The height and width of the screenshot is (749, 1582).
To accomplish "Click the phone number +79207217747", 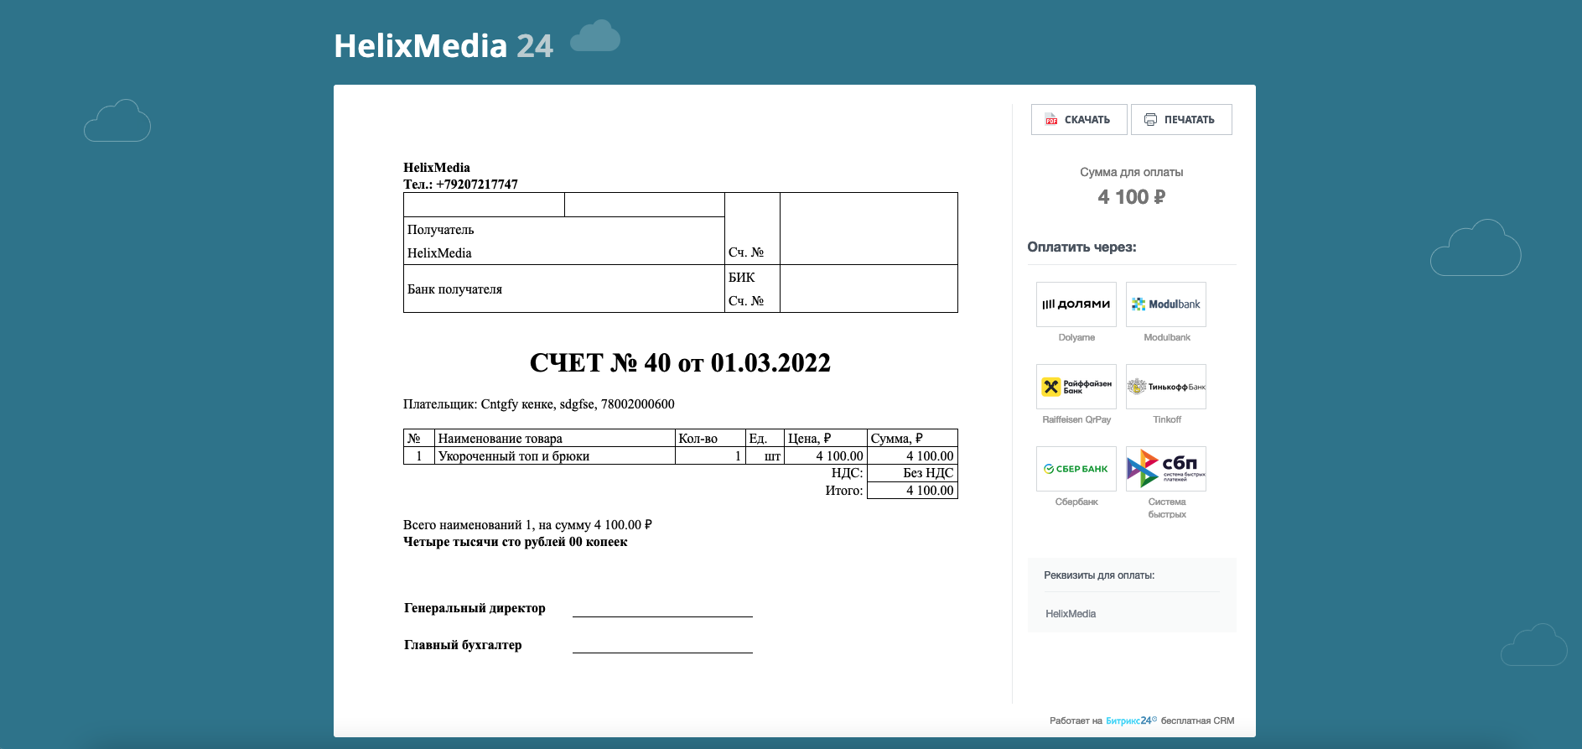I will point(476,185).
